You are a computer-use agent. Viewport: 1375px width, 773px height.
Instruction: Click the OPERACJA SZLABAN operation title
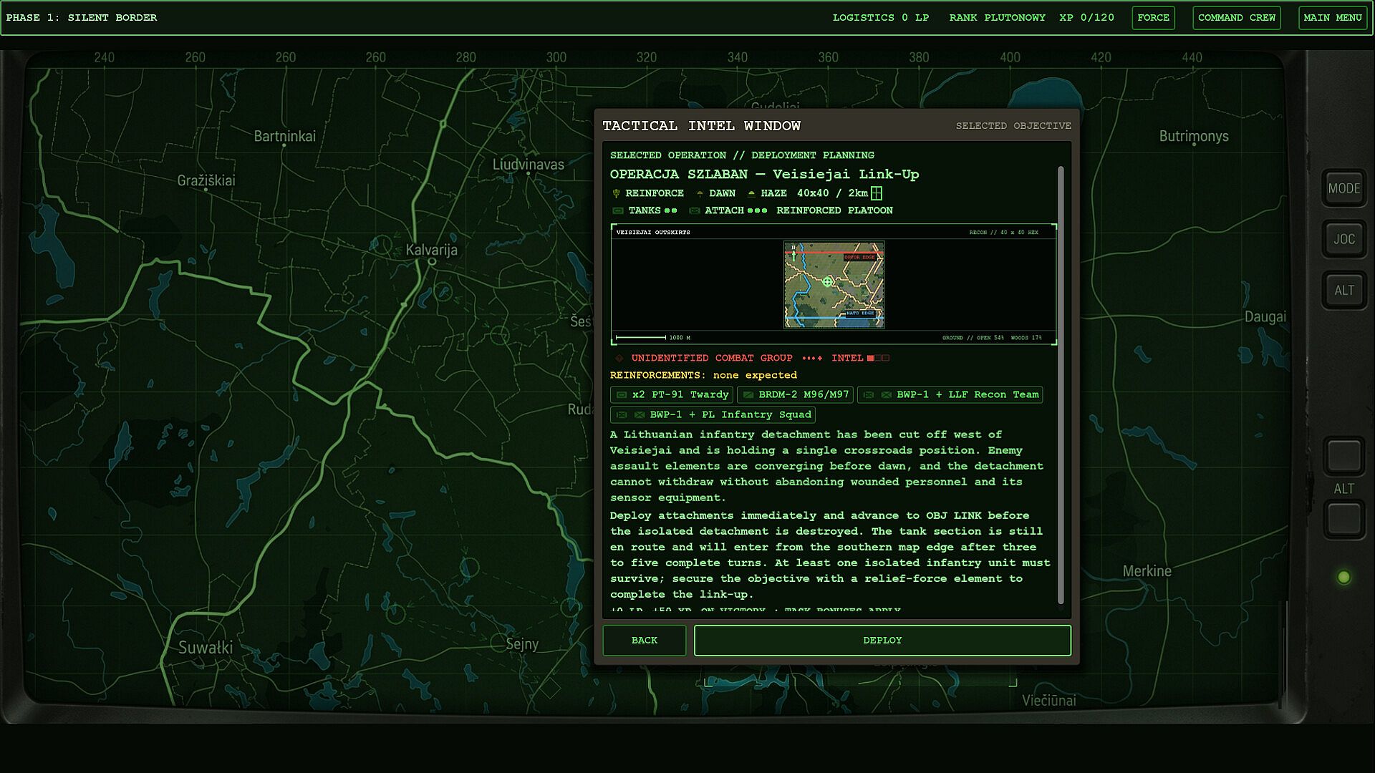pyautogui.click(x=764, y=175)
